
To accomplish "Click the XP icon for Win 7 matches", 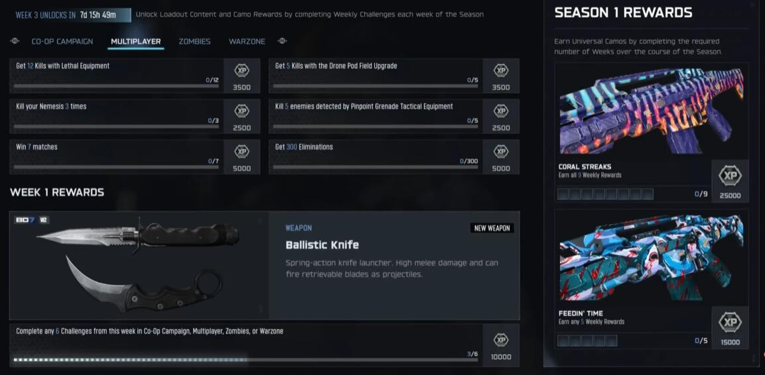I will (242, 152).
